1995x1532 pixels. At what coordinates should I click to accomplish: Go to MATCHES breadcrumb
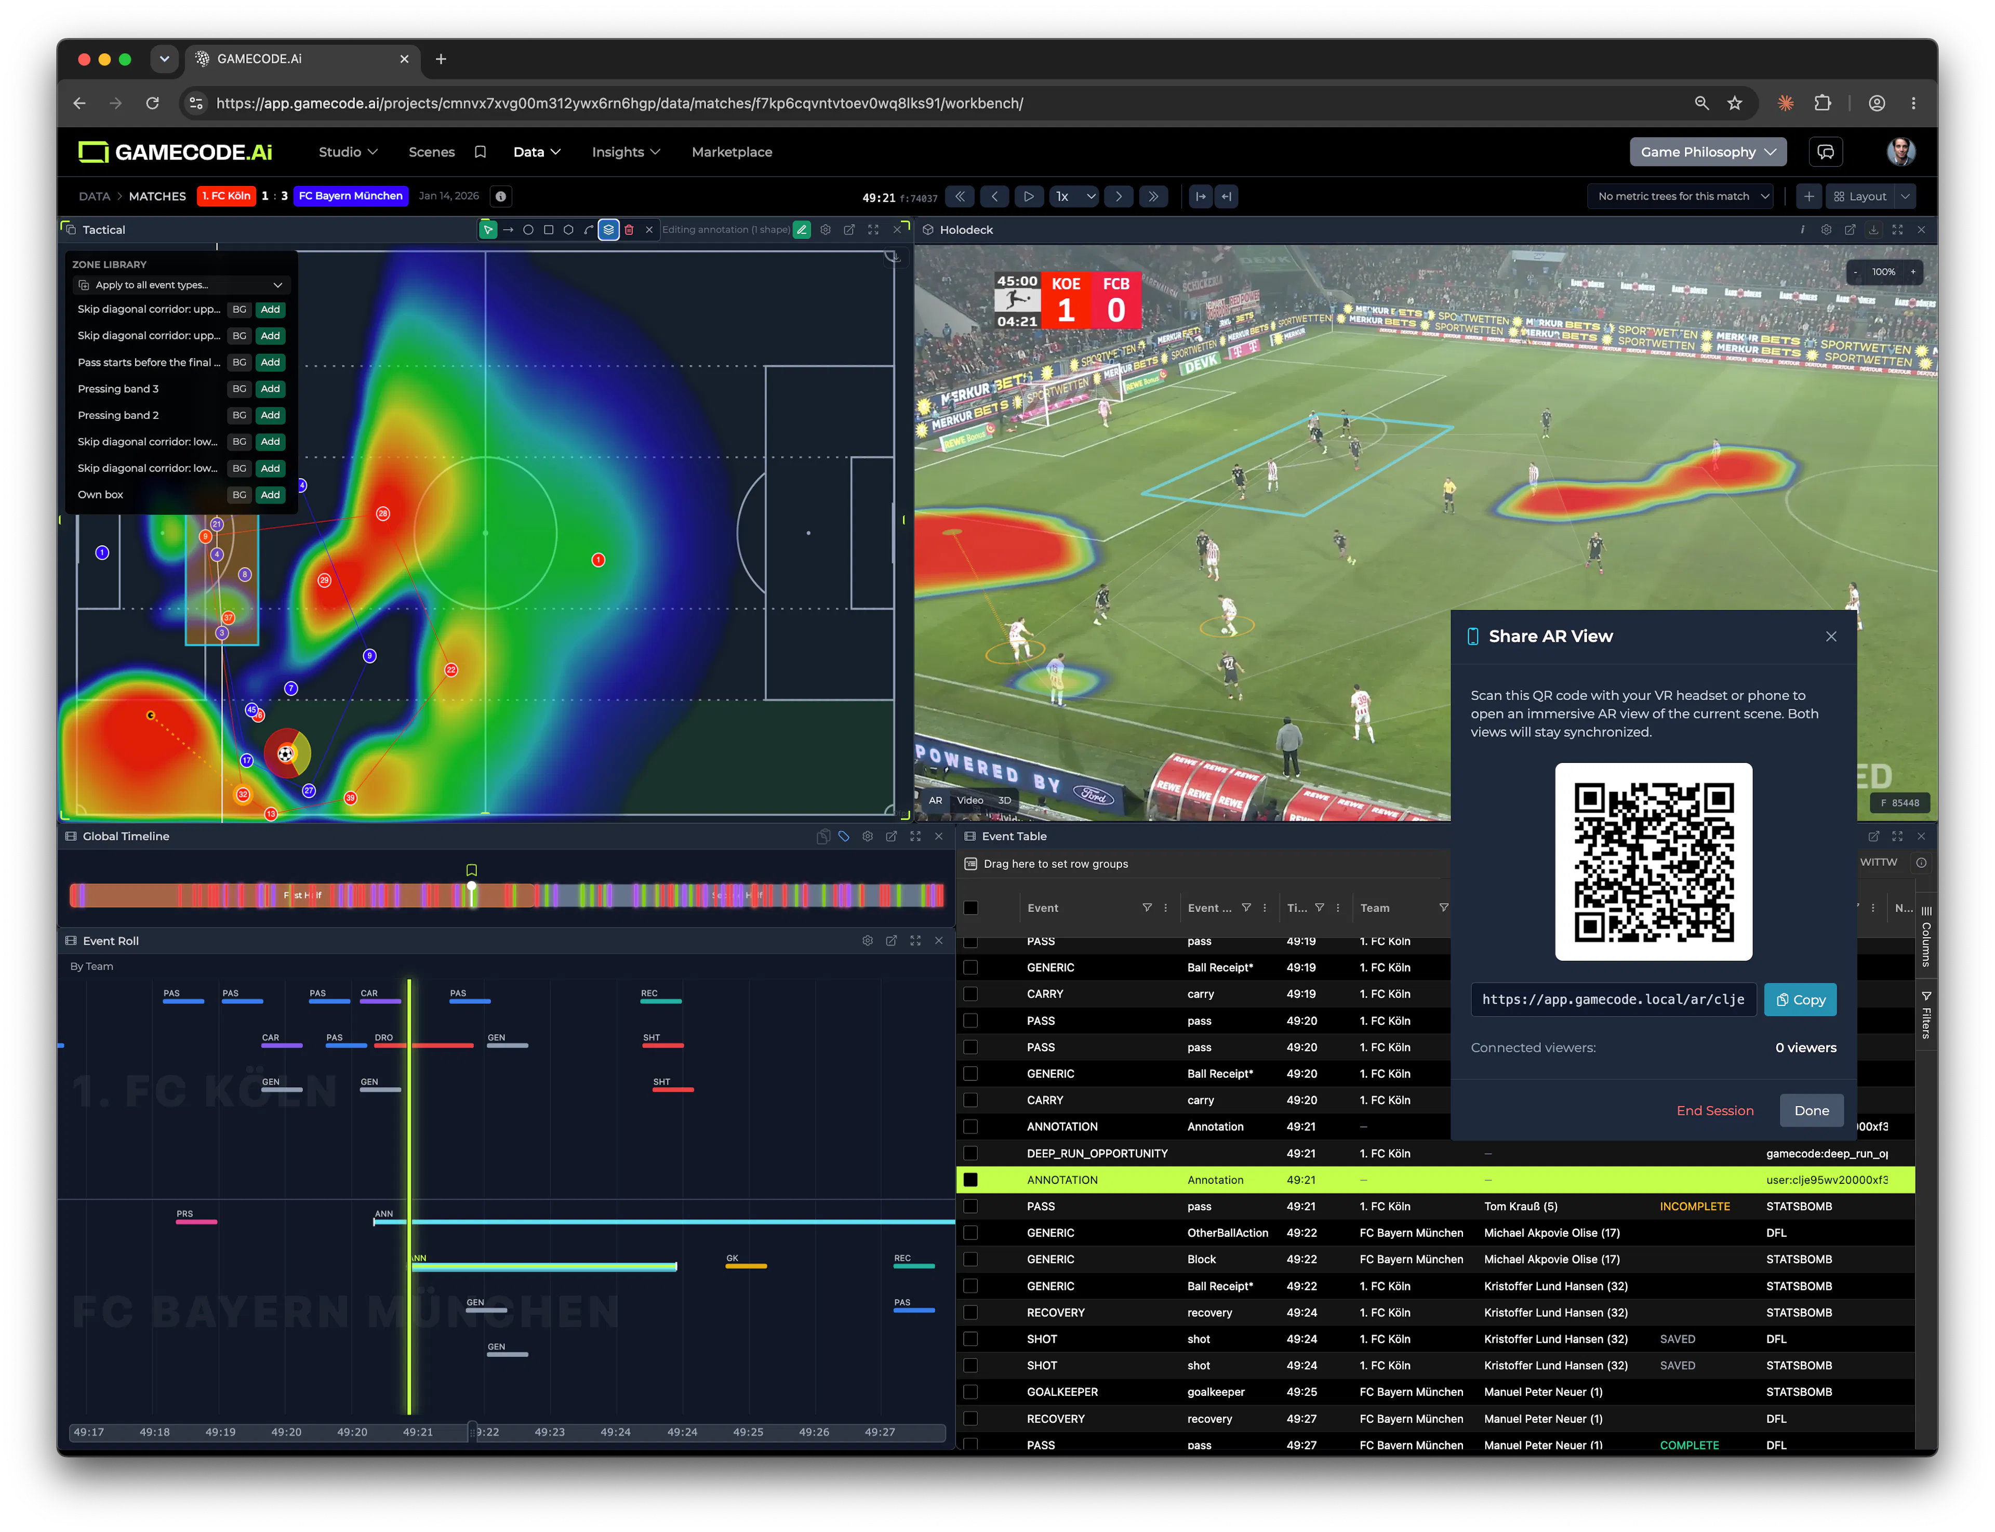pos(157,196)
